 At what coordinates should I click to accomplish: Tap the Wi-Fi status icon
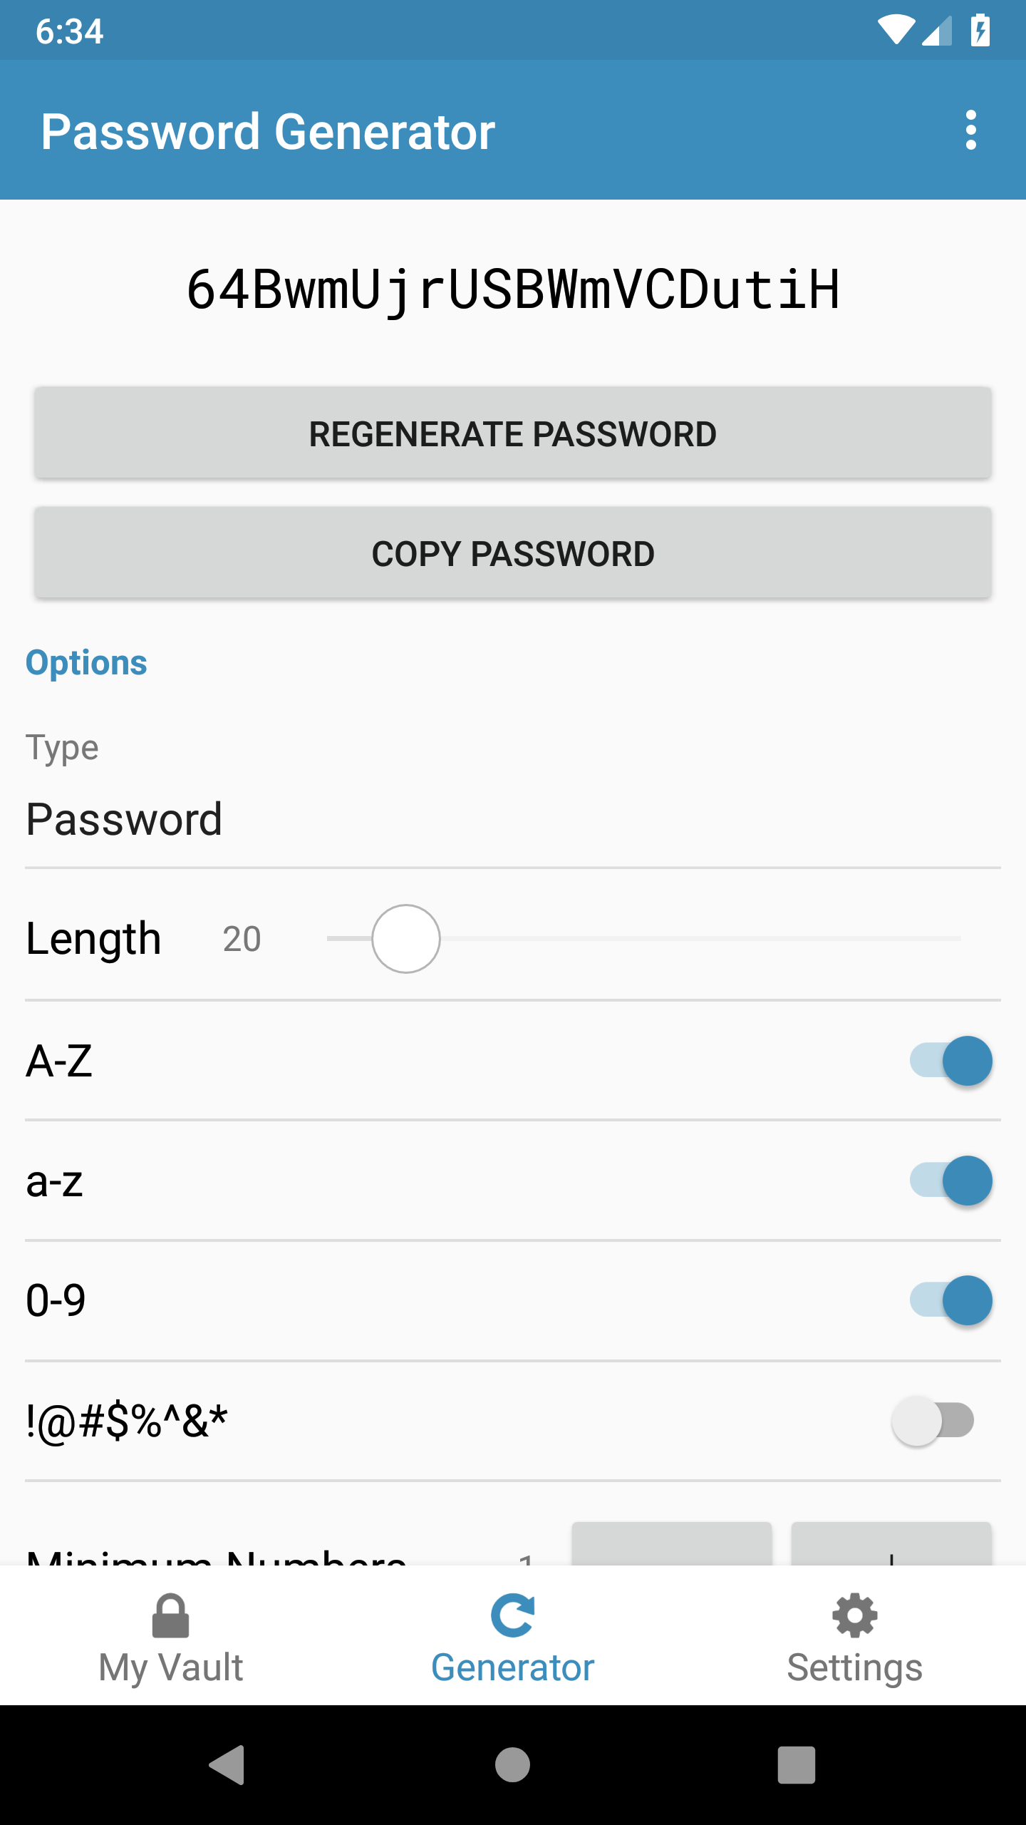point(896,31)
